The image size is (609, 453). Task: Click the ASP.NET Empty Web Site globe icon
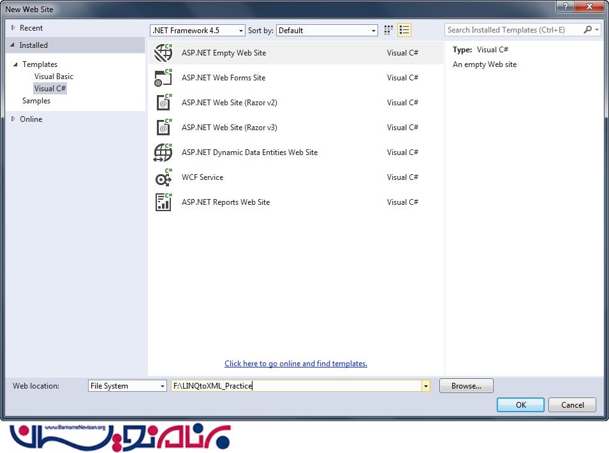pyautogui.click(x=163, y=53)
